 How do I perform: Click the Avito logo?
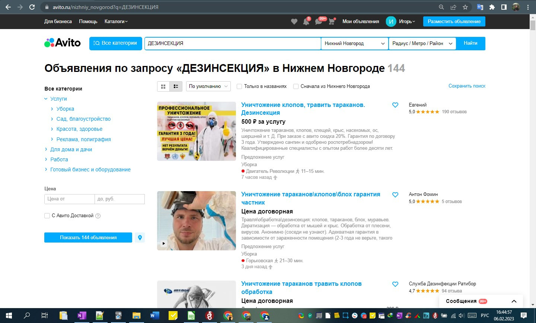(x=63, y=43)
